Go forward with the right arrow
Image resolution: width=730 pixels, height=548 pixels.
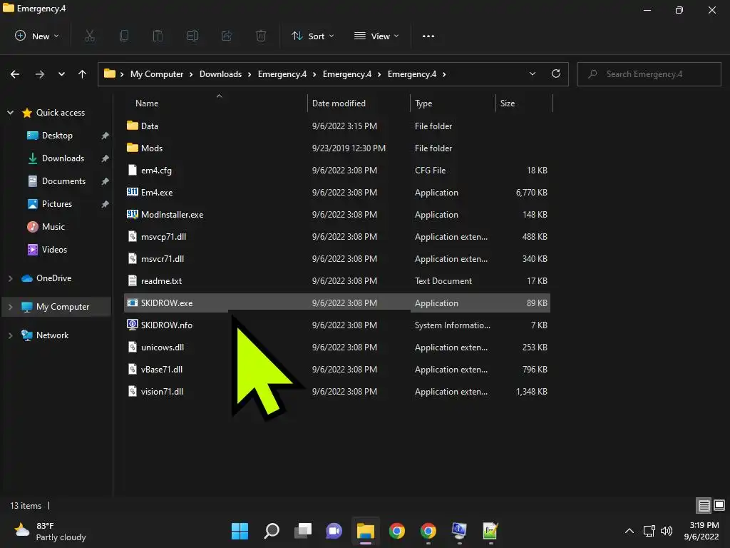[40, 74]
